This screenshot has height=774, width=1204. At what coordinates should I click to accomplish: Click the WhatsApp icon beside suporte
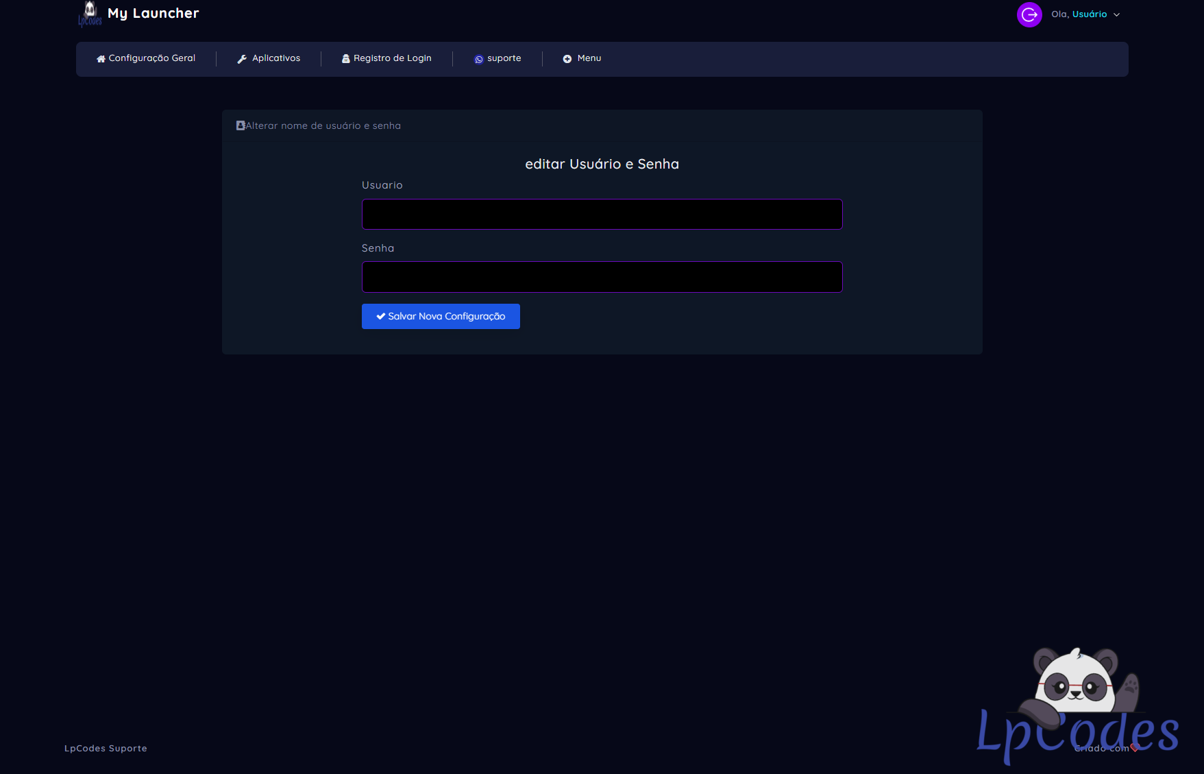[479, 60]
